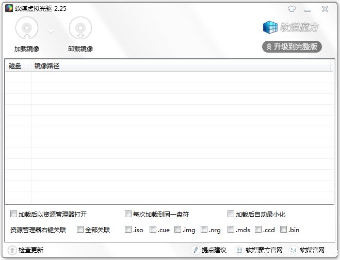Viewport: 340px width, 260px height.
Task: Minimize the 软媒虚拟光驱 window
Action: tap(309, 9)
